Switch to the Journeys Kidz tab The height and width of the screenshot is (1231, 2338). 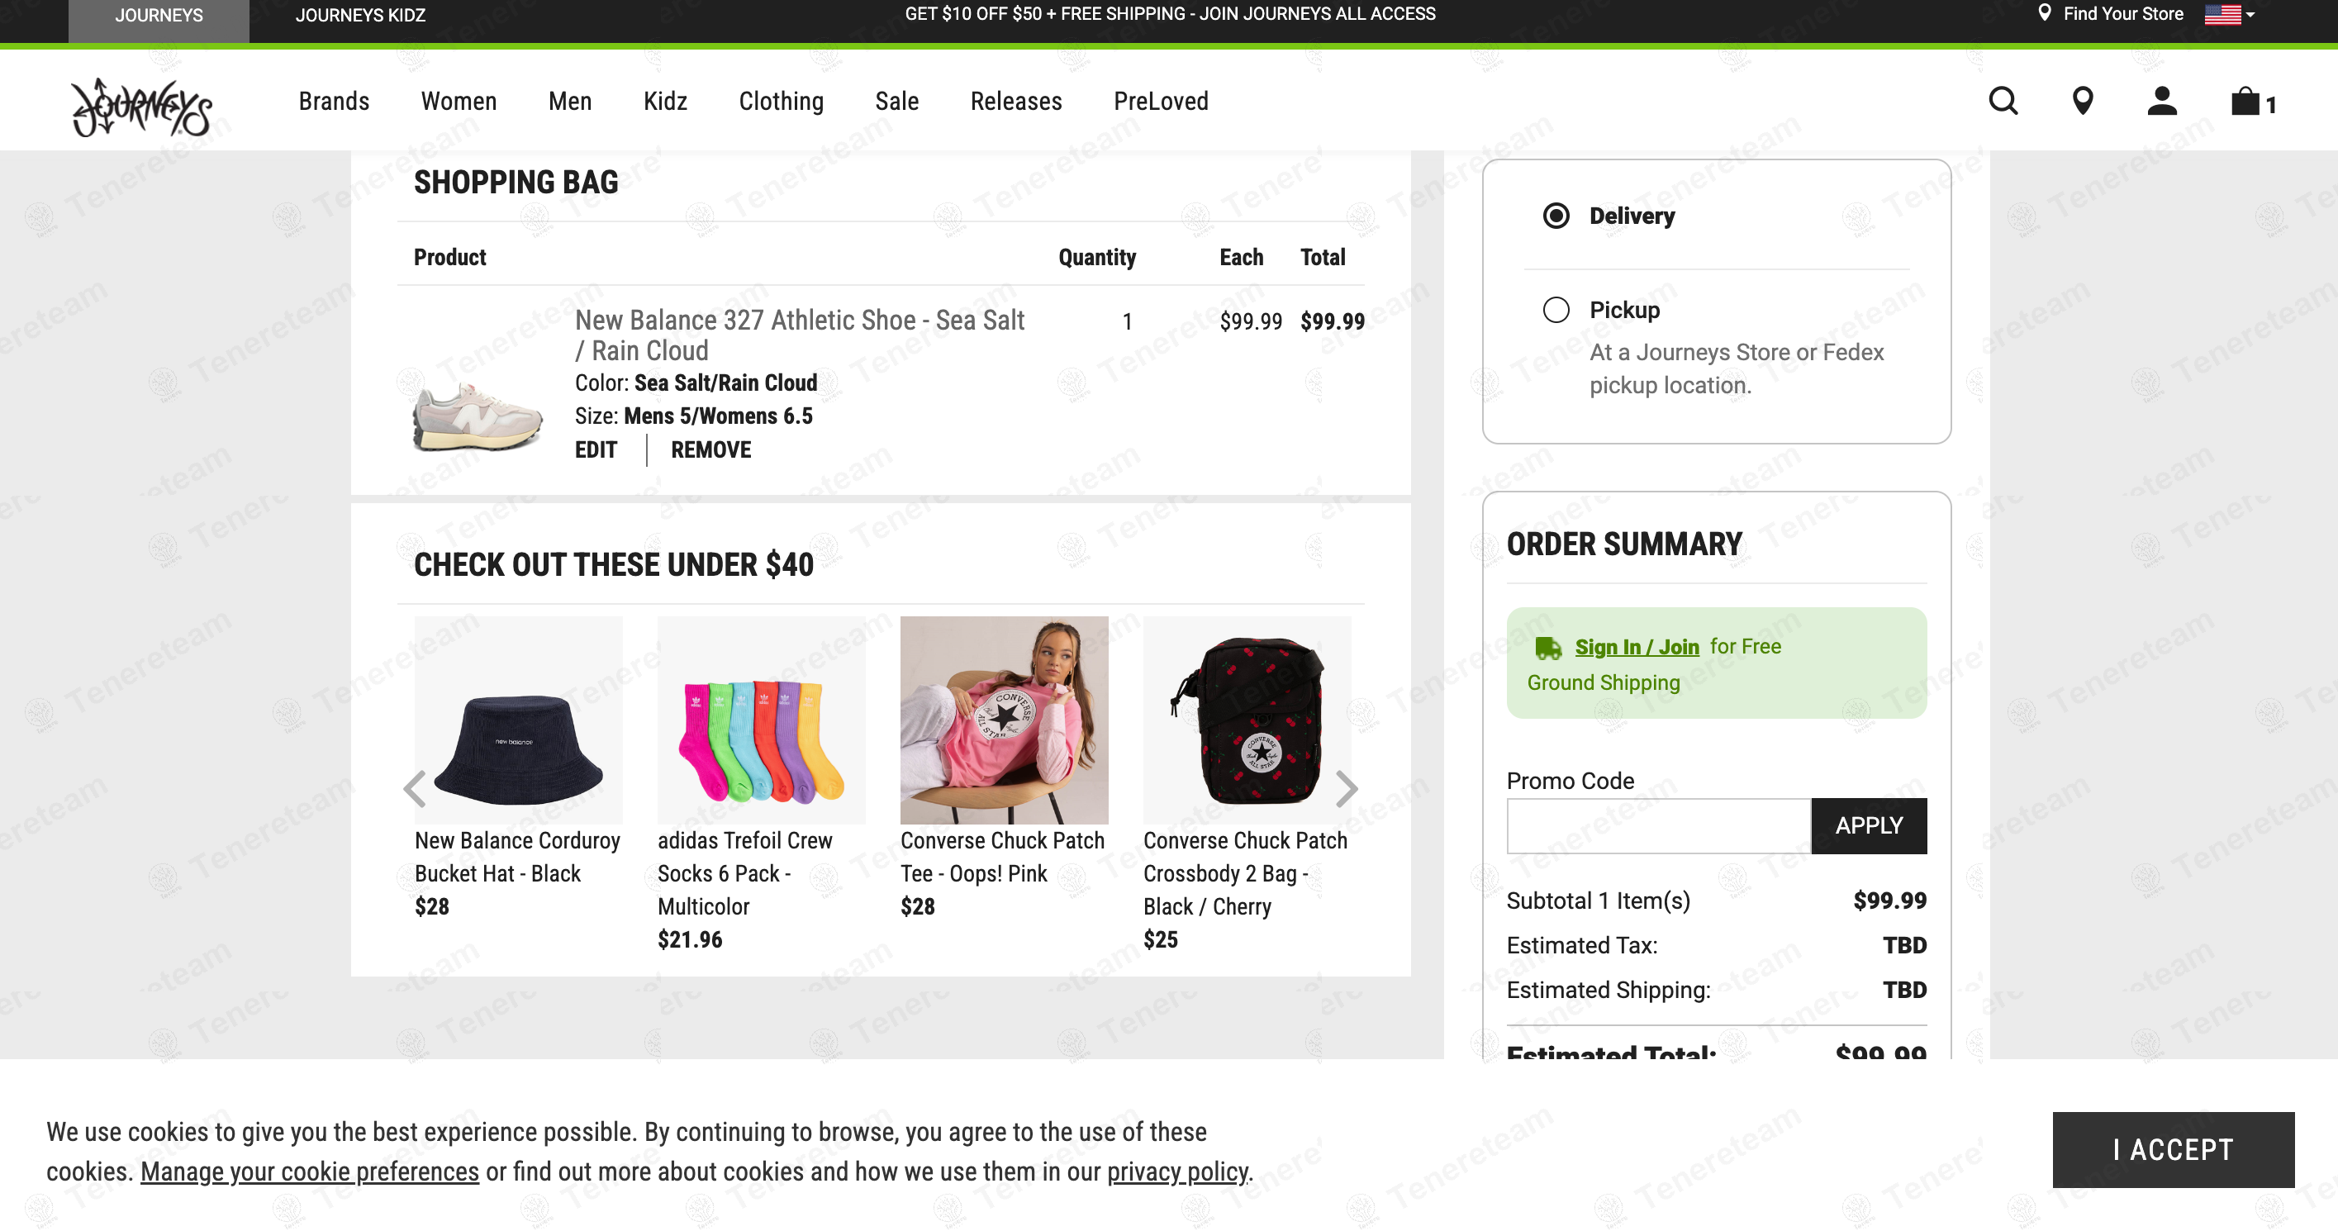tap(360, 16)
